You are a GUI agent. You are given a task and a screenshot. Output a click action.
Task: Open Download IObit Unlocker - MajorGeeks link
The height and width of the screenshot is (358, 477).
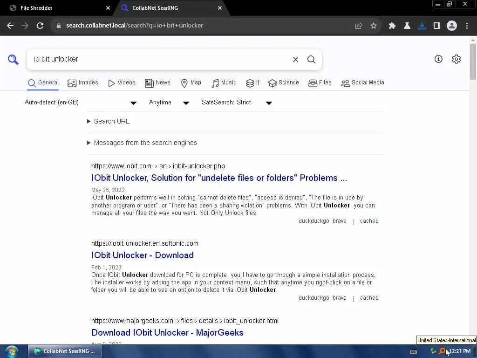click(167, 332)
